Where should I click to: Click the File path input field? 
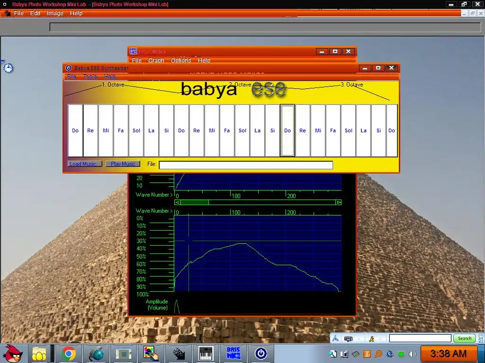(246, 165)
